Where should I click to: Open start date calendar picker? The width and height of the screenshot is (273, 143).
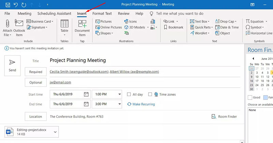(86, 94)
